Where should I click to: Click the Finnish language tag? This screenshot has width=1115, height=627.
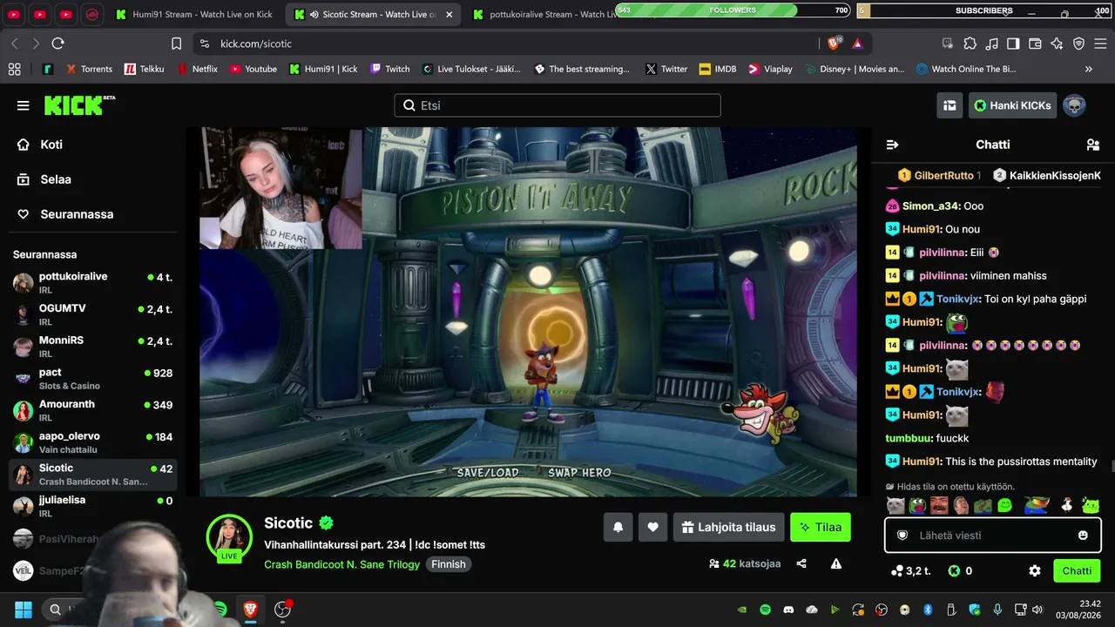449,564
